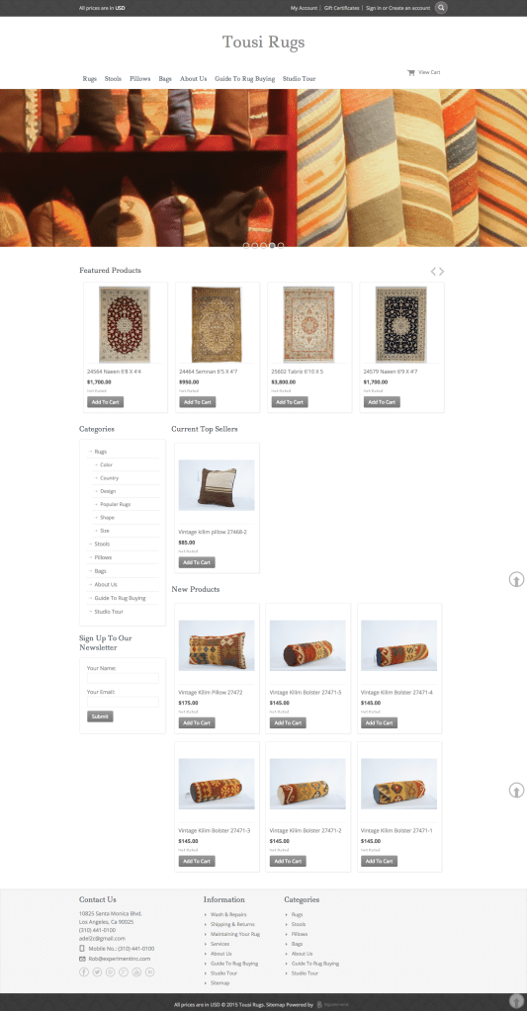Add 25602 Tabriz rug to cart
Viewport: 527px width, 1011px height.
[290, 402]
